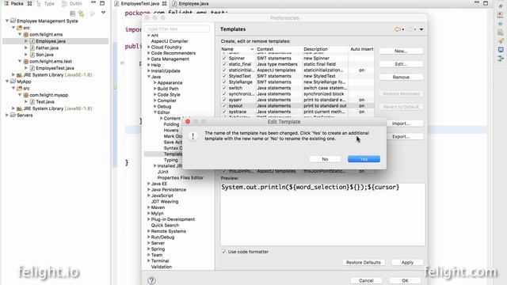Viewport: 507px width, 285px height.
Task: Open the Preferences help question mark icon
Action: 151,280
